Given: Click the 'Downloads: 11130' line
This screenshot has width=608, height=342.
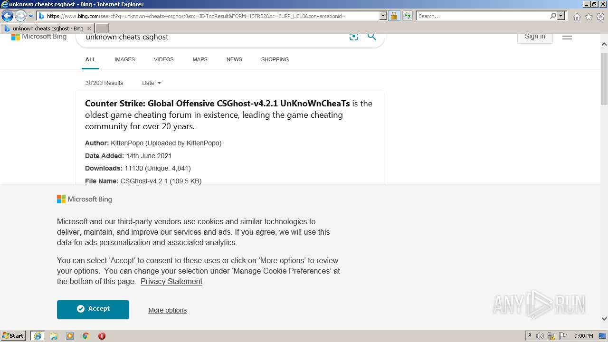Looking at the screenshot, I should click(138, 168).
